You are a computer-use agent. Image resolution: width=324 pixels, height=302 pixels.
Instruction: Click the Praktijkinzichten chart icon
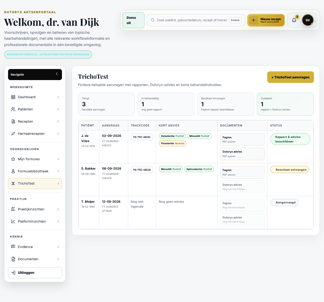point(13,209)
